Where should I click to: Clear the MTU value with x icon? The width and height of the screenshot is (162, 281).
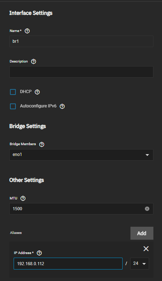(147, 209)
